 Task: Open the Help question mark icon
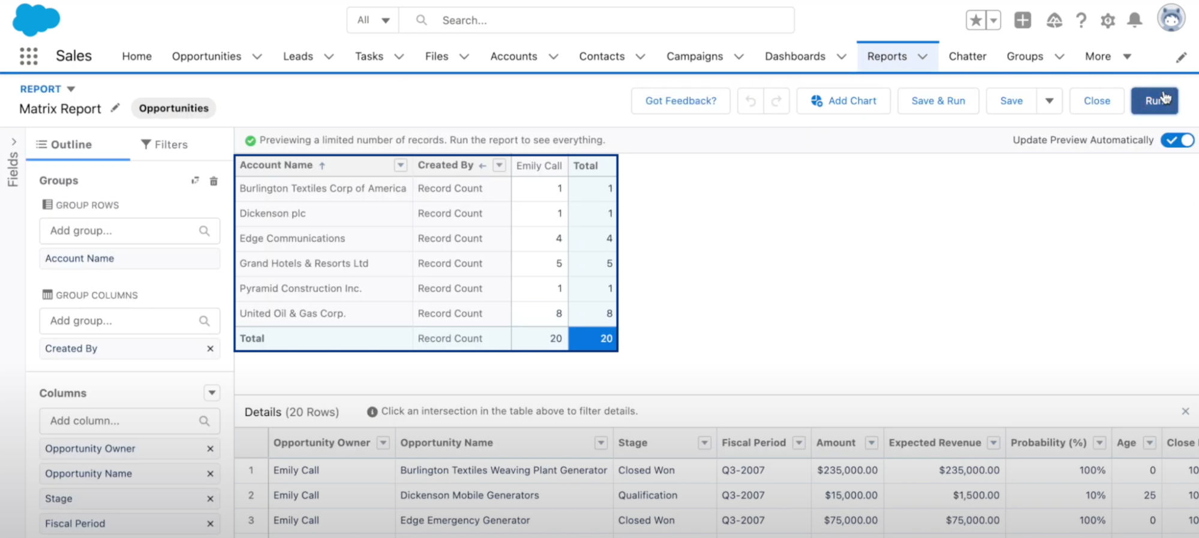coord(1081,20)
